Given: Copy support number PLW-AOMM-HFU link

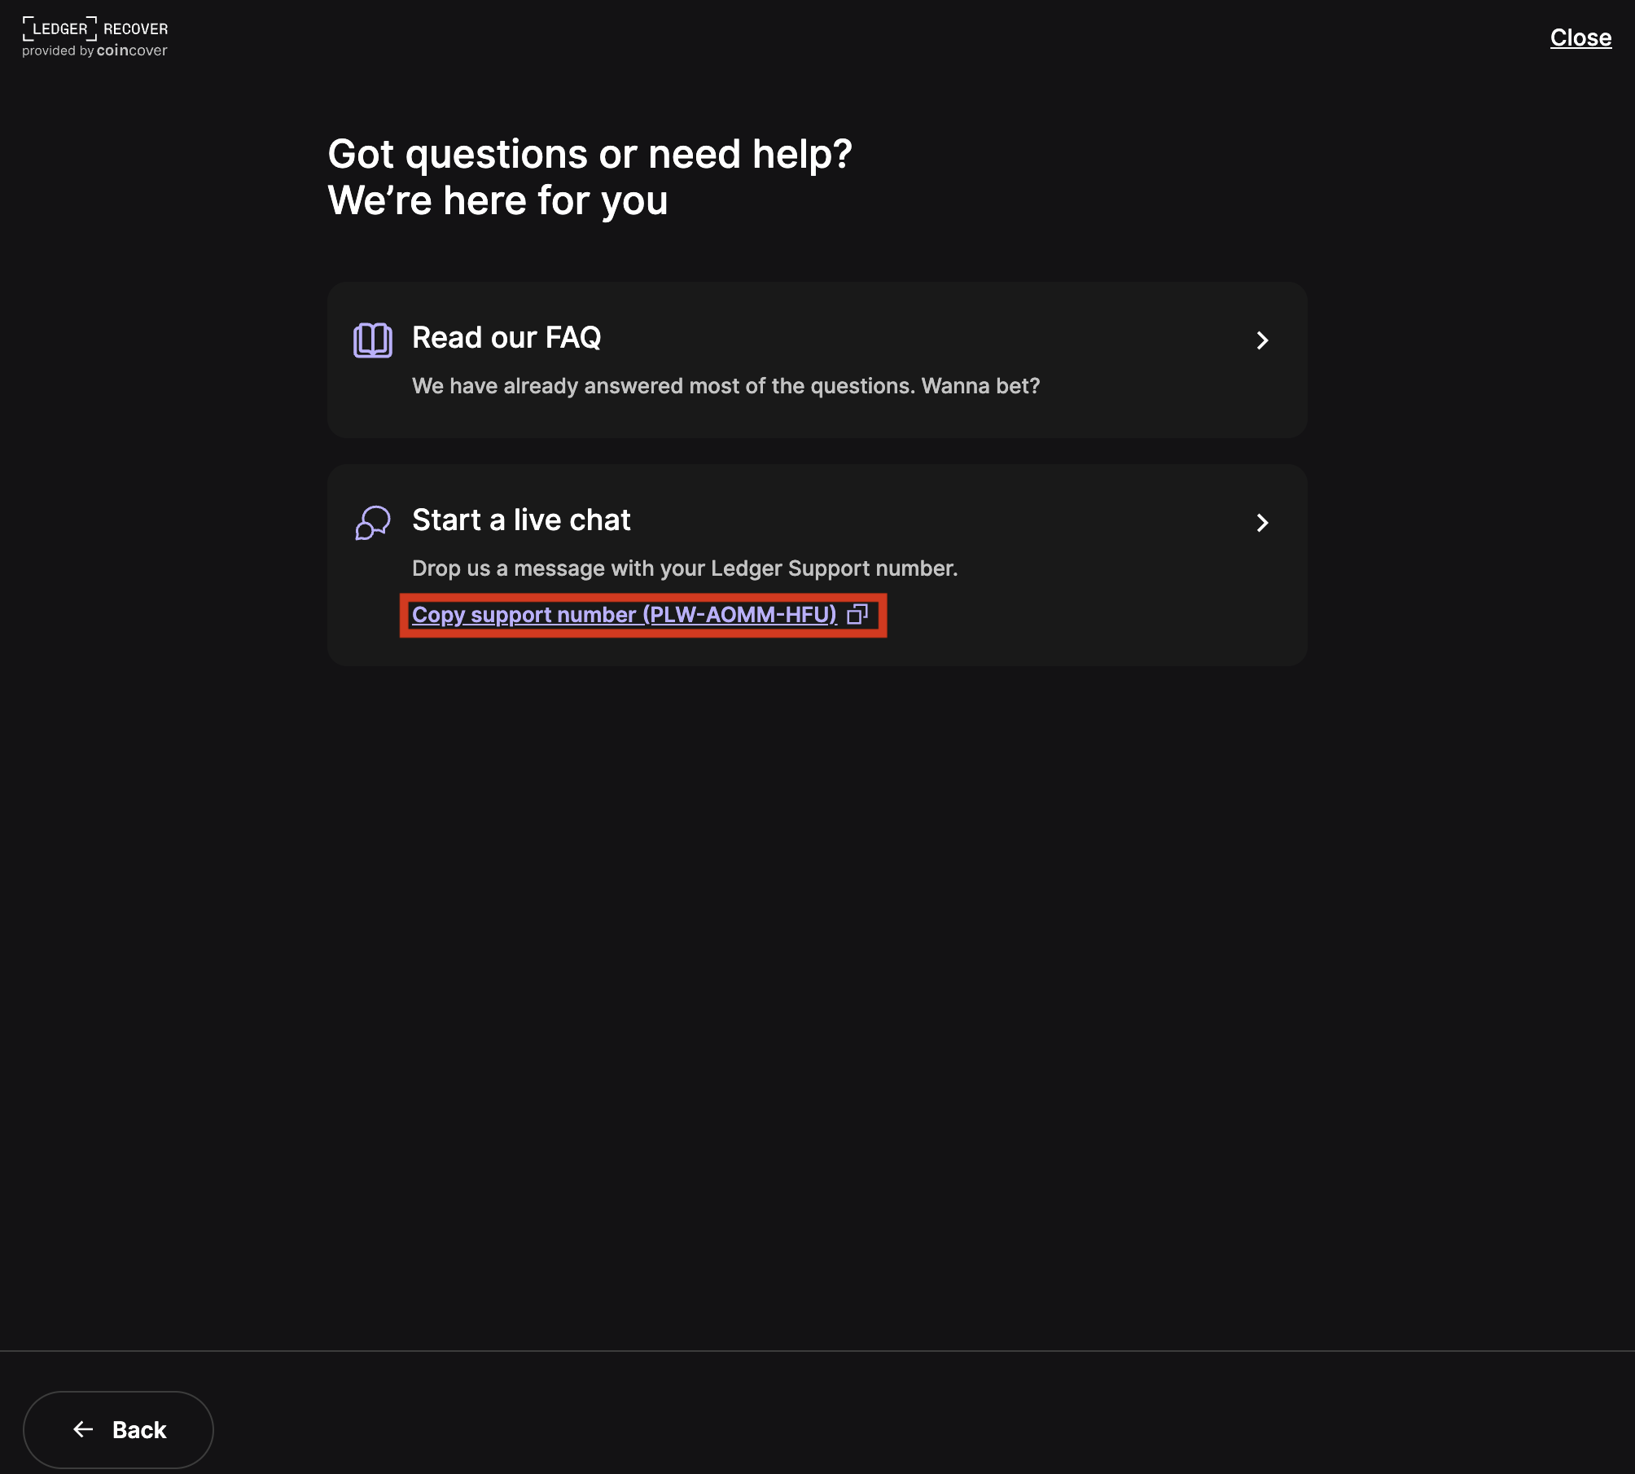Looking at the screenshot, I should (624, 615).
